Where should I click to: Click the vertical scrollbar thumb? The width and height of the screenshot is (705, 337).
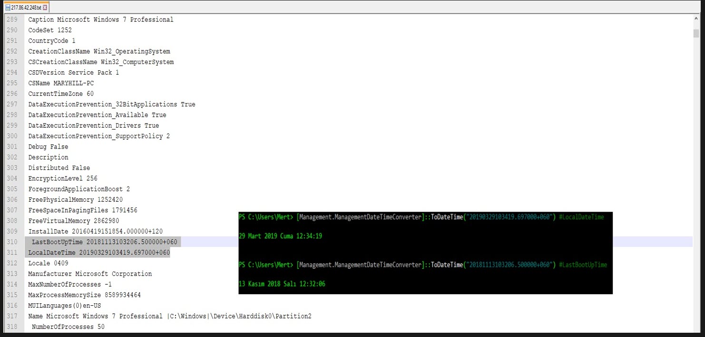tap(696, 33)
